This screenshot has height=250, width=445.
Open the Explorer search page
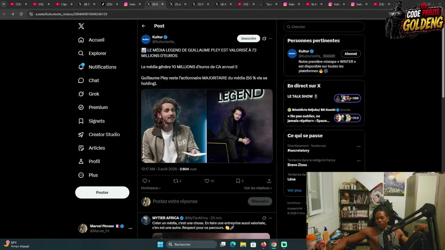click(92, 53)
